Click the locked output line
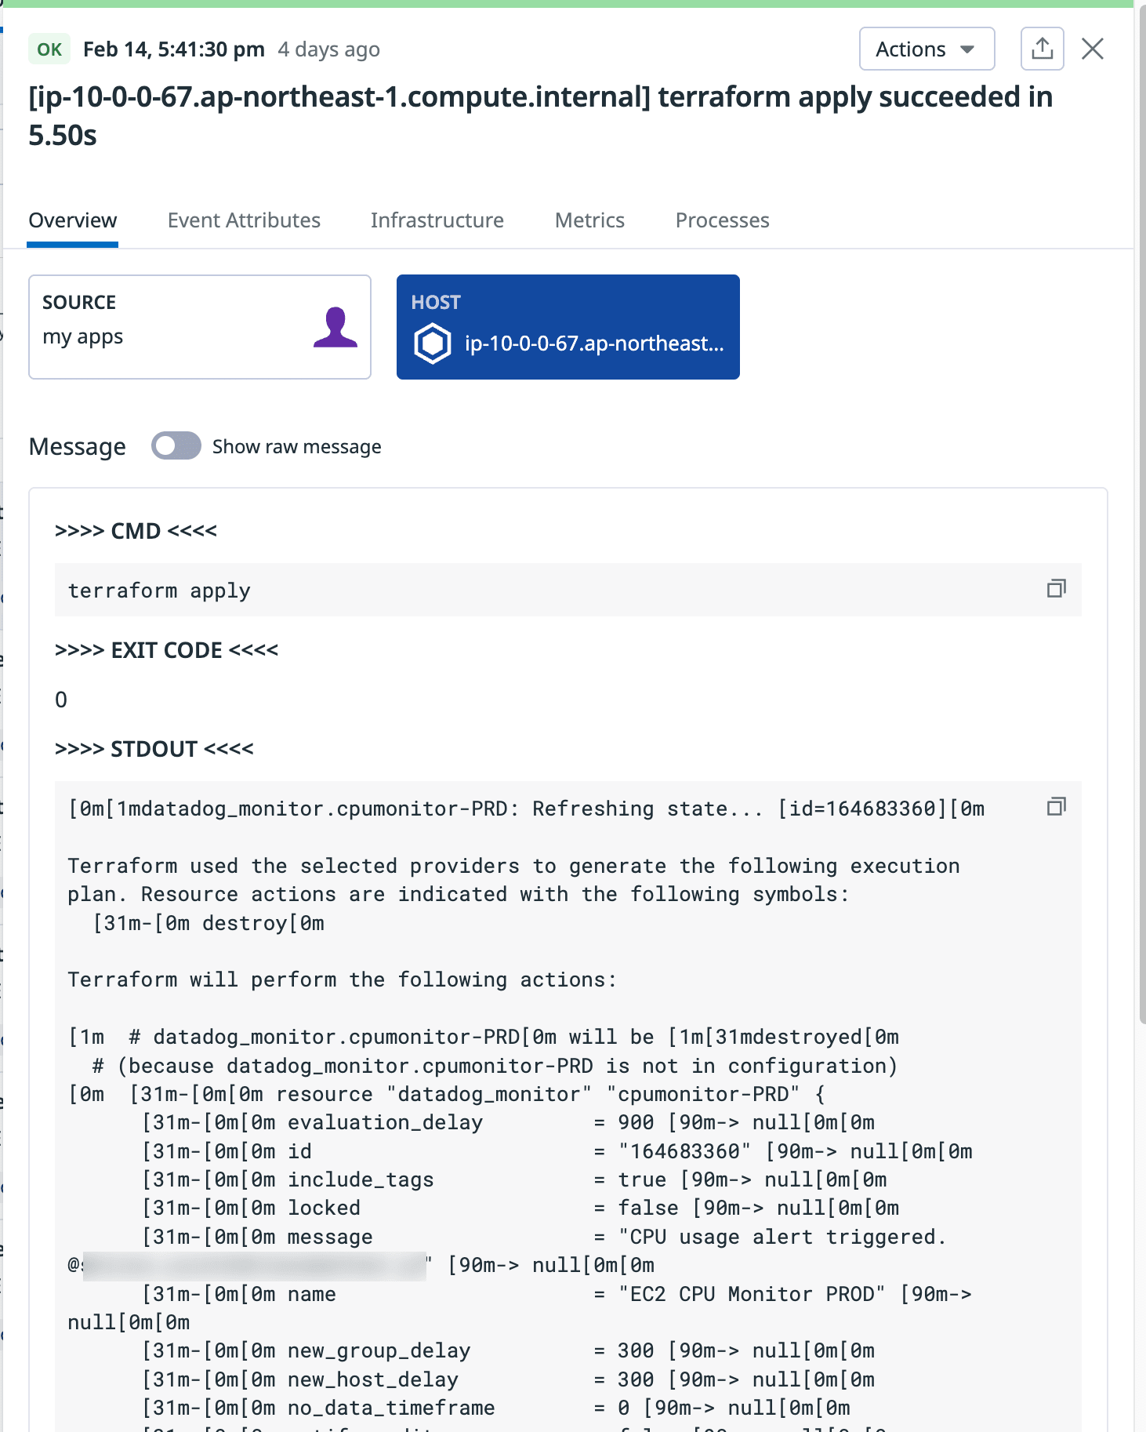Image resolution: width=1146 pixels, height=1432 pixels. coord(520,1208)
